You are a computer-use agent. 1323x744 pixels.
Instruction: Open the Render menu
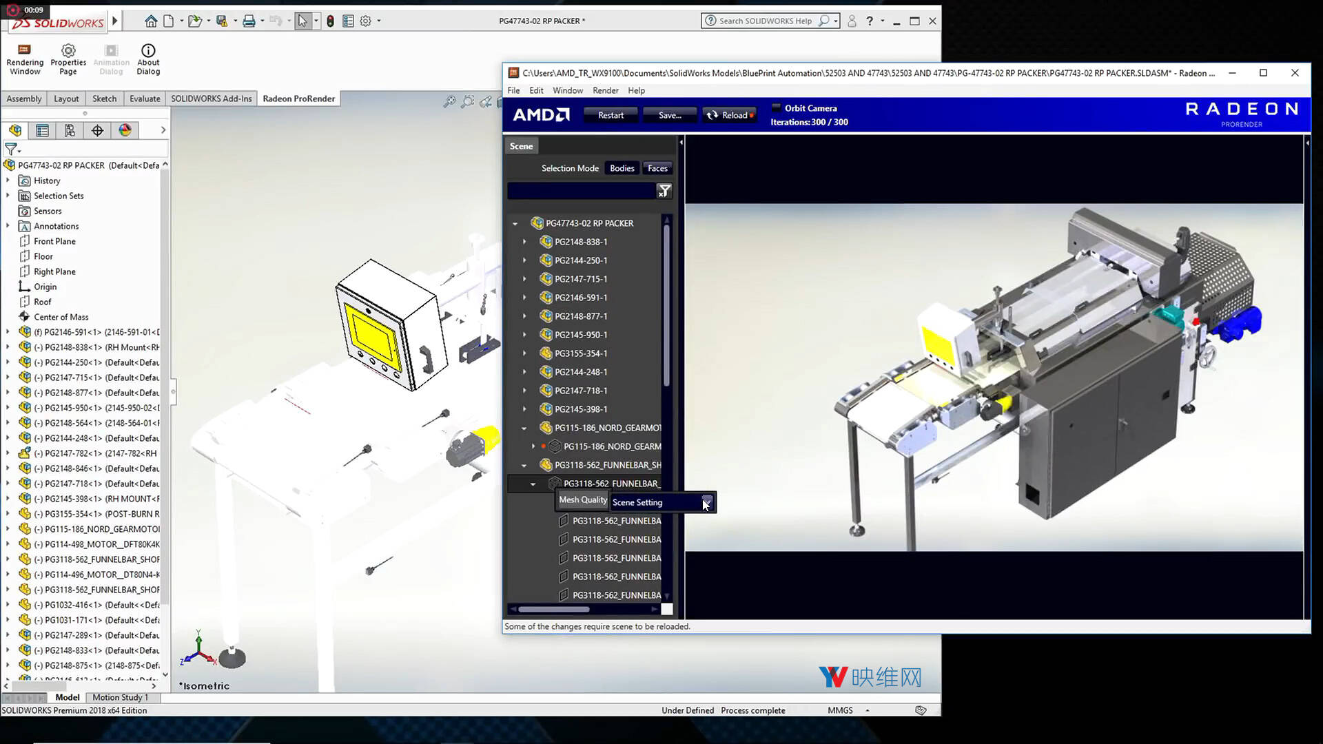[605, 90]
